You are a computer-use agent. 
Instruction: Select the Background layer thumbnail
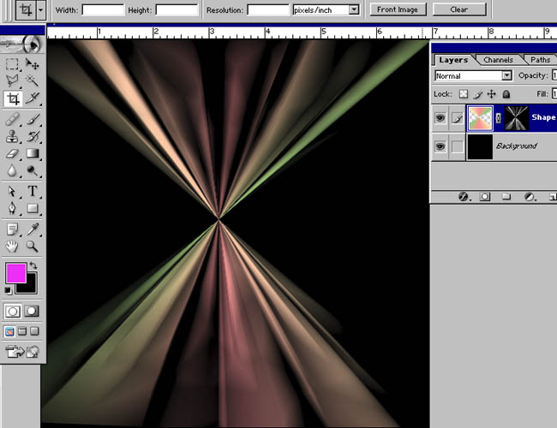pyautogui.click(x=480, y=146)
